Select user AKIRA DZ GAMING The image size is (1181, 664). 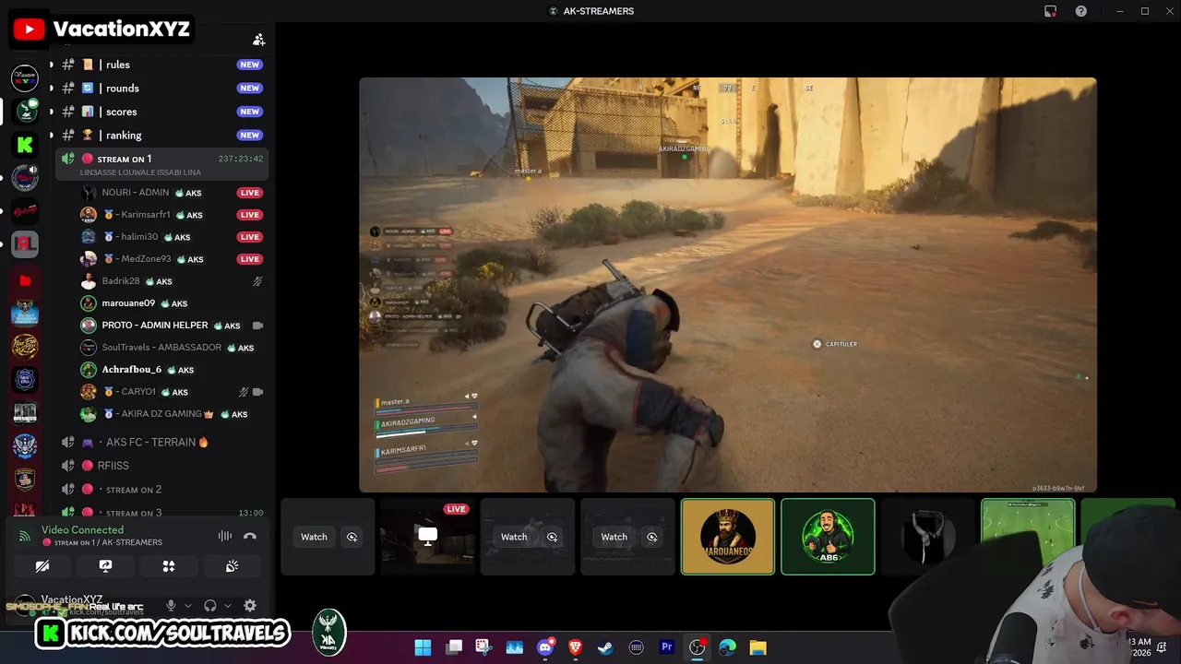[x=173, y=414]
